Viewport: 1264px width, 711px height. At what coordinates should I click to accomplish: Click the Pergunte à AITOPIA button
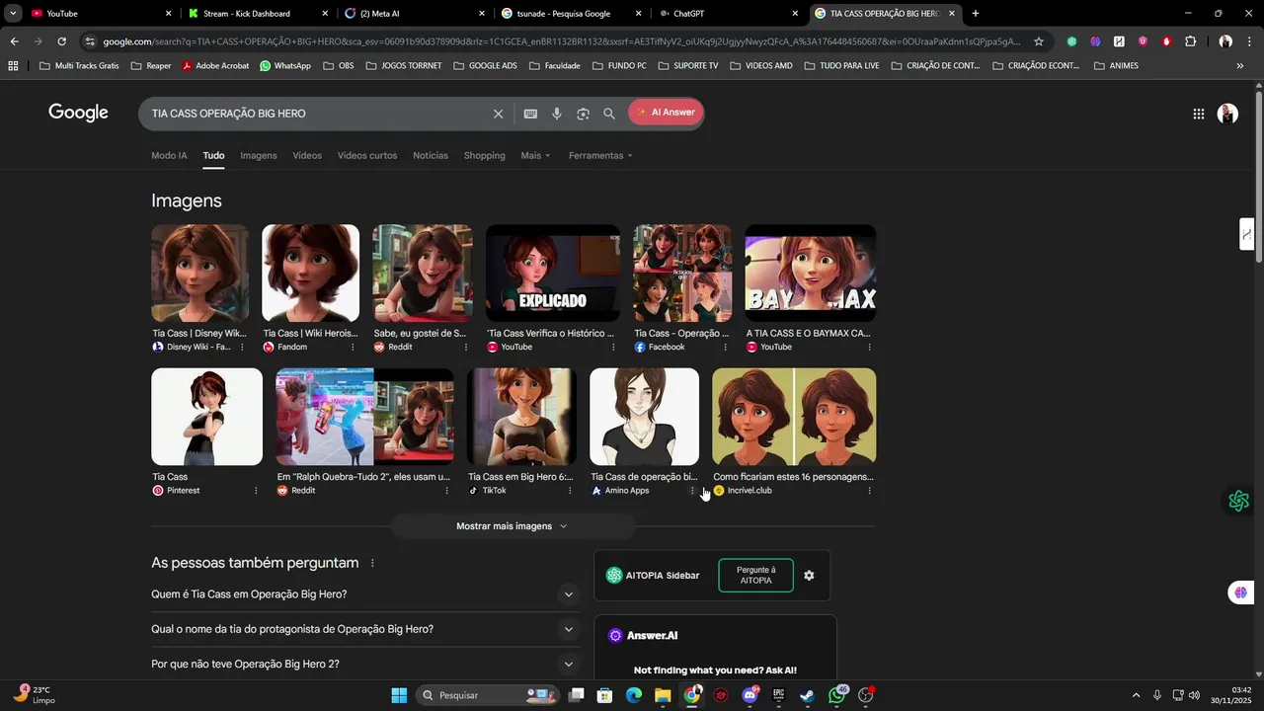click(756, 576)
